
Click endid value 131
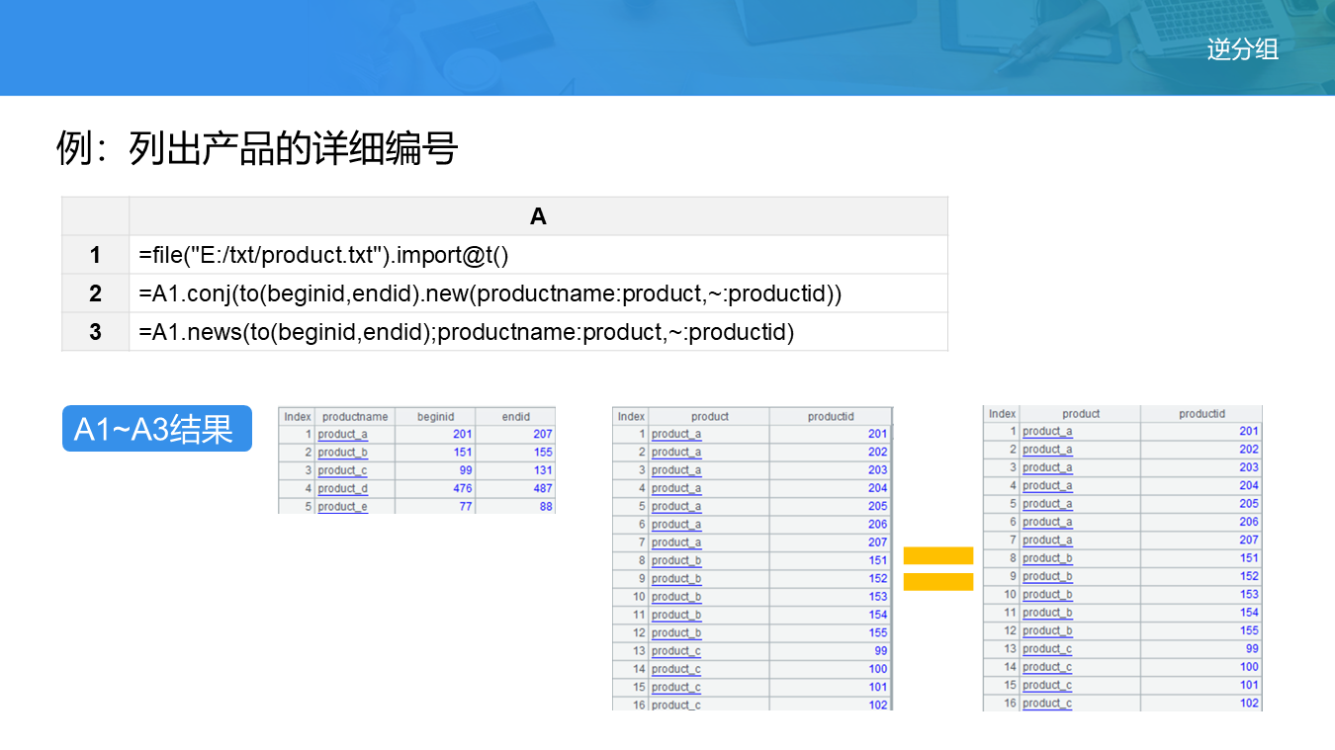pyautogui.click(x=542, y=470)
